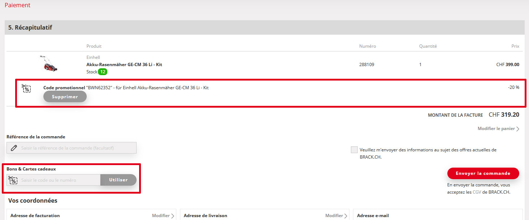Image resolution: width=529 pixels, height=220 pixels.
Task: Enable BRACK.CH offers newsletter checkbox
Action: 354,150
